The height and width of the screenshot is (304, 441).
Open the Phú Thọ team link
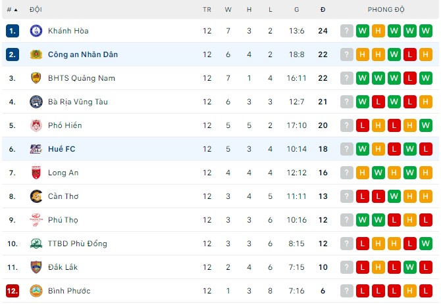pos(63,220)
